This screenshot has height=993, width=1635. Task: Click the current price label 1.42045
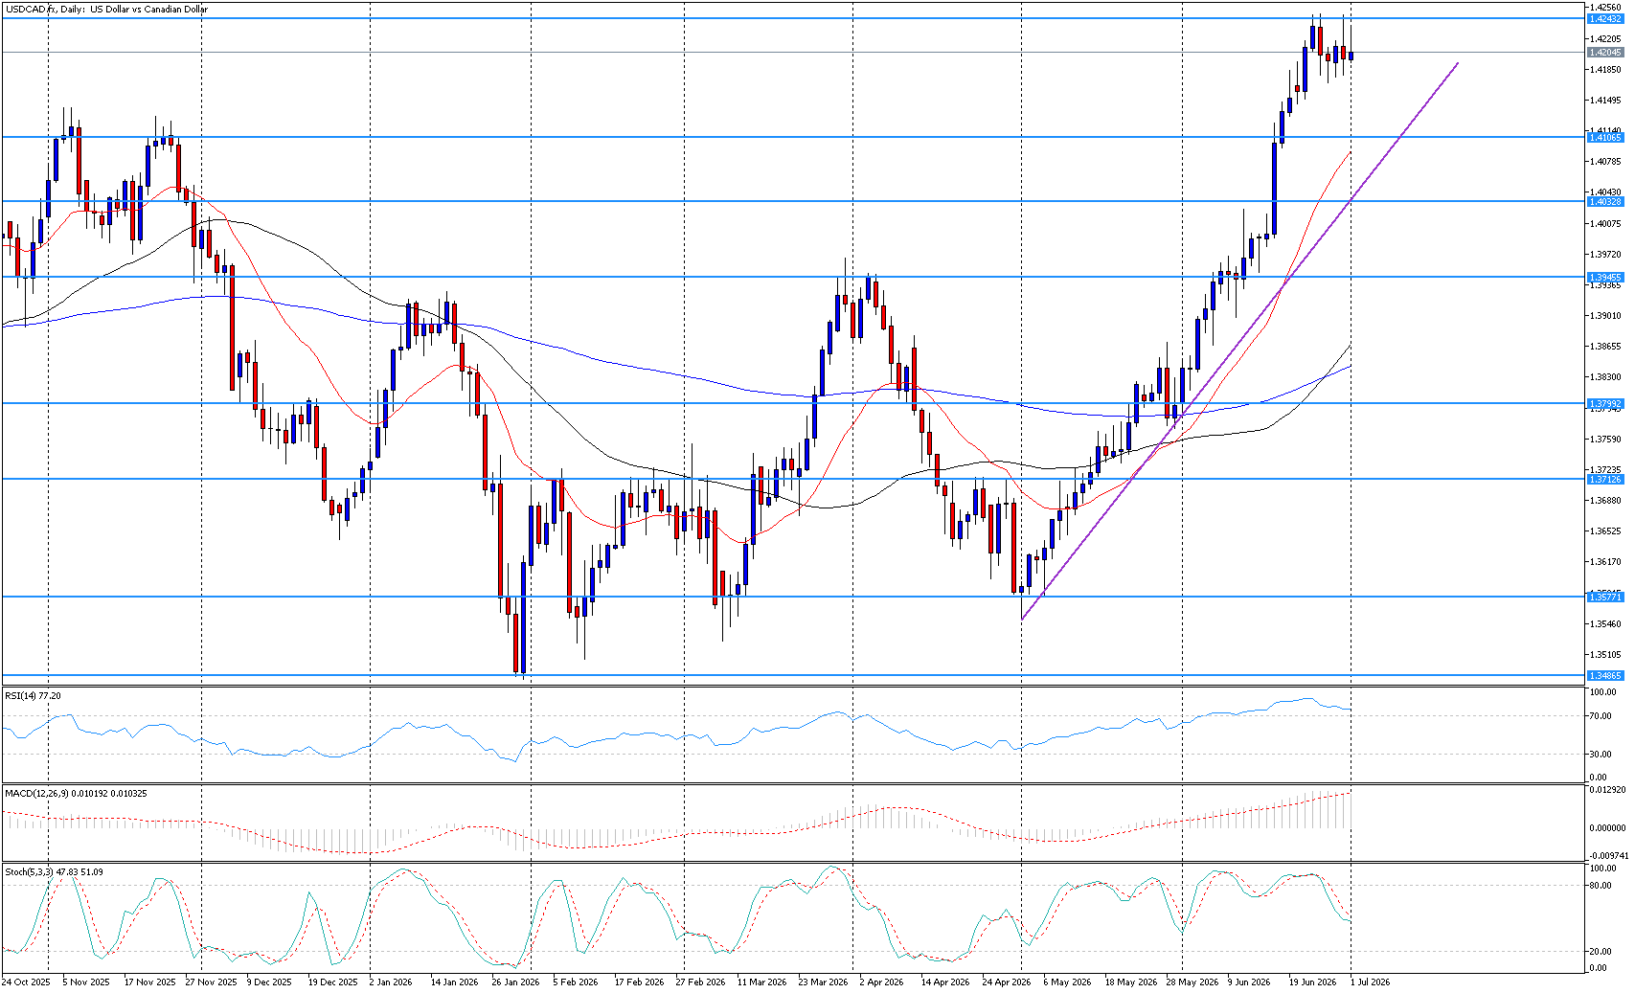(x=1605, y=53)
